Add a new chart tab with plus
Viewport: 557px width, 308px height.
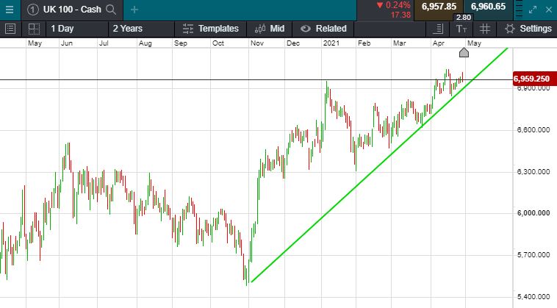[134, 10]
